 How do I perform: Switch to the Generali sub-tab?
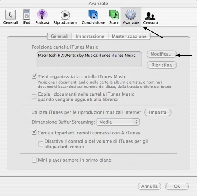[59, 36]
